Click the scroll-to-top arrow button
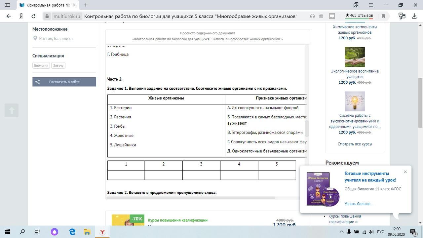The image size is (423, 238). (12, 110)
